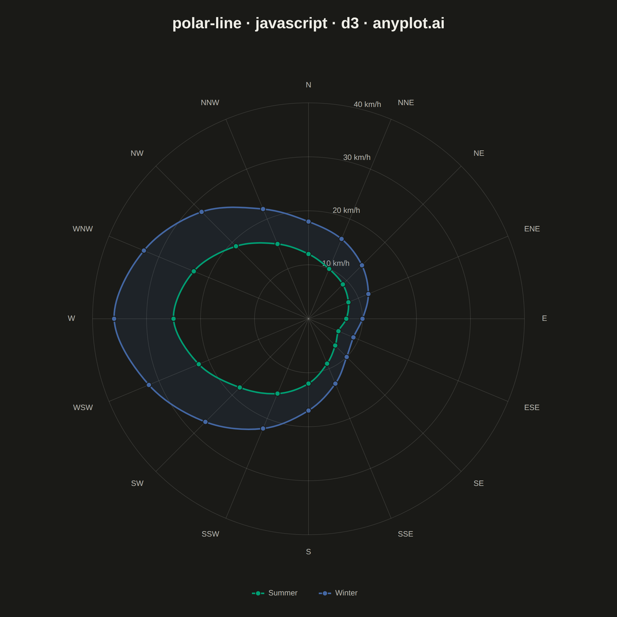Click the 10 km/h radial axis label
The height and width of the screenshot is (617, 617).
point(336,263)
